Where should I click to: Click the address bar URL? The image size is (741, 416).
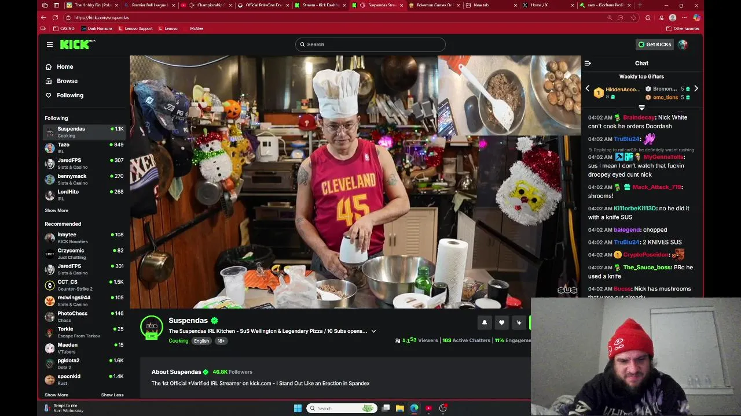(x=102, y=17)
